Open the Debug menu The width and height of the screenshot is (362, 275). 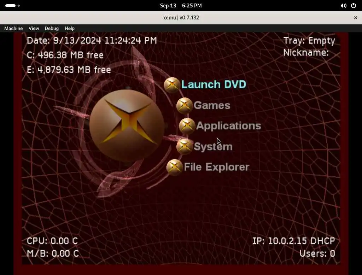point(52,28)
